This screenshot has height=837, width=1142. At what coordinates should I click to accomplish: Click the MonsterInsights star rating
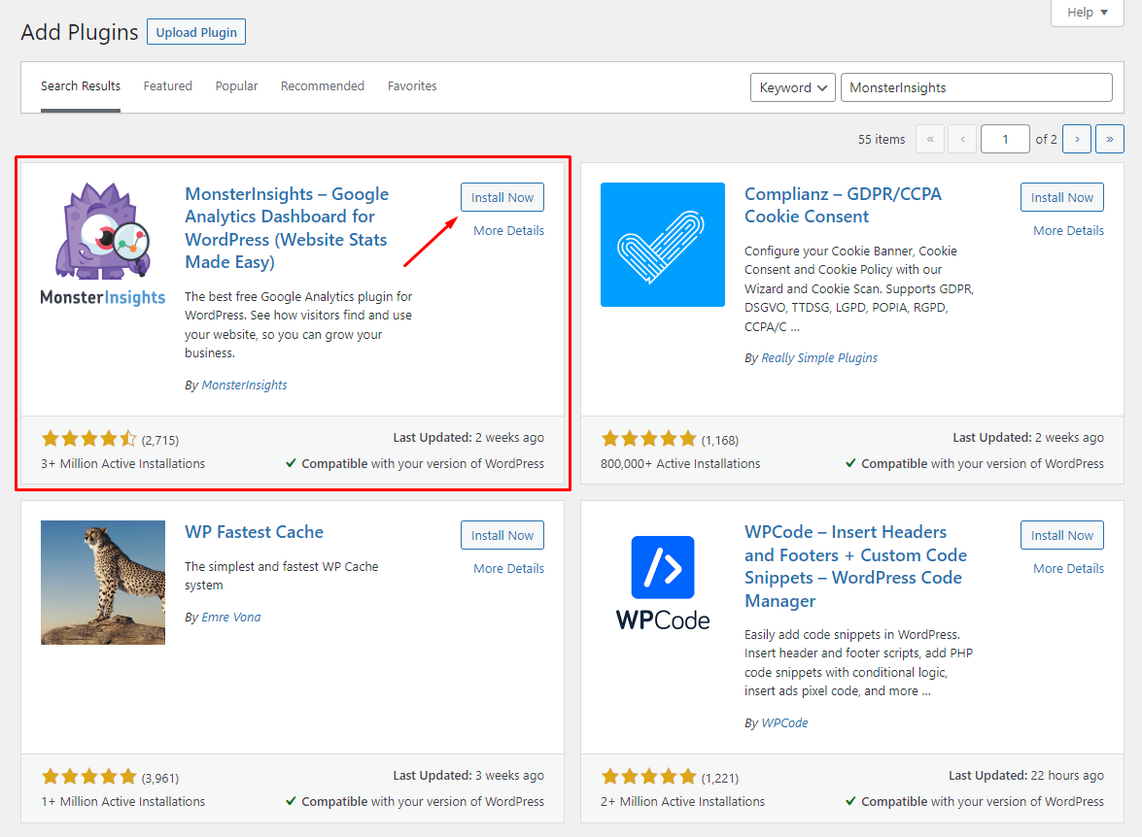88,439
